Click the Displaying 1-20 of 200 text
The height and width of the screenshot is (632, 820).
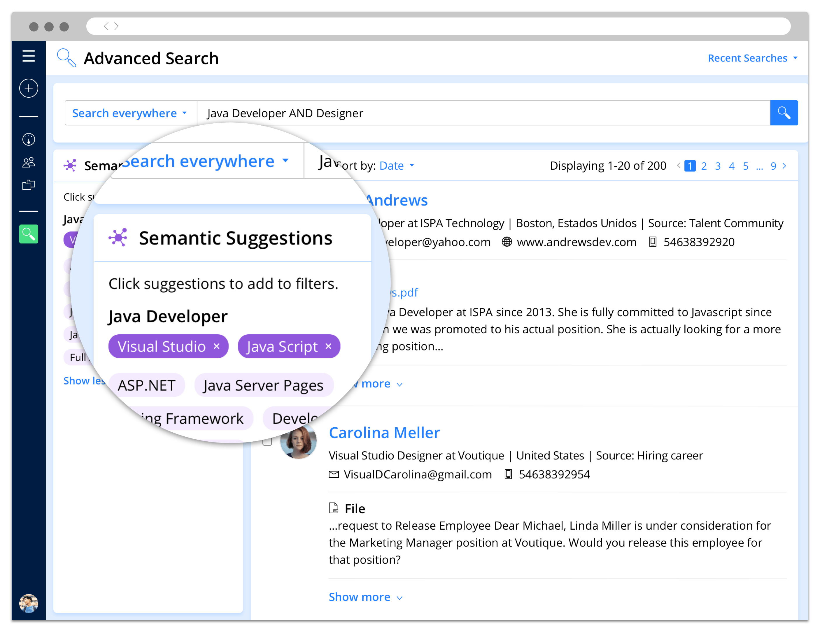pos(608,166)
